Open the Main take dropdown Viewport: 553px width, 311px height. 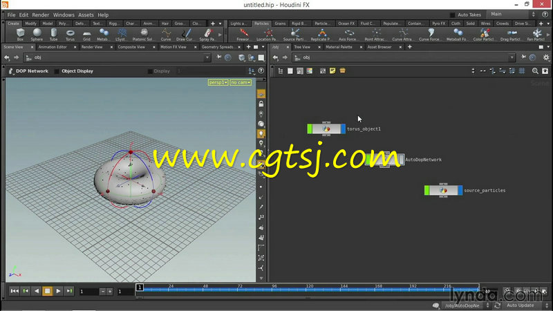point(513,14)
